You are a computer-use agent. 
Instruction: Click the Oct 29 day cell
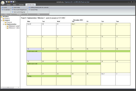pyautogui.click(x=34, y=29)
